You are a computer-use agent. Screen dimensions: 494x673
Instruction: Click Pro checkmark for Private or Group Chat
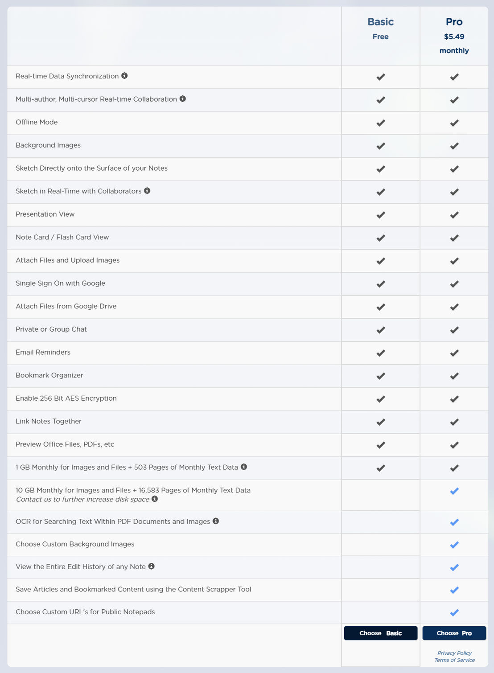coord(454,330)
